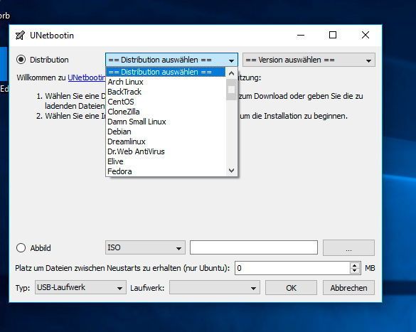
Task: Open the ISO image type dropdown
Action: pos(145,247)
